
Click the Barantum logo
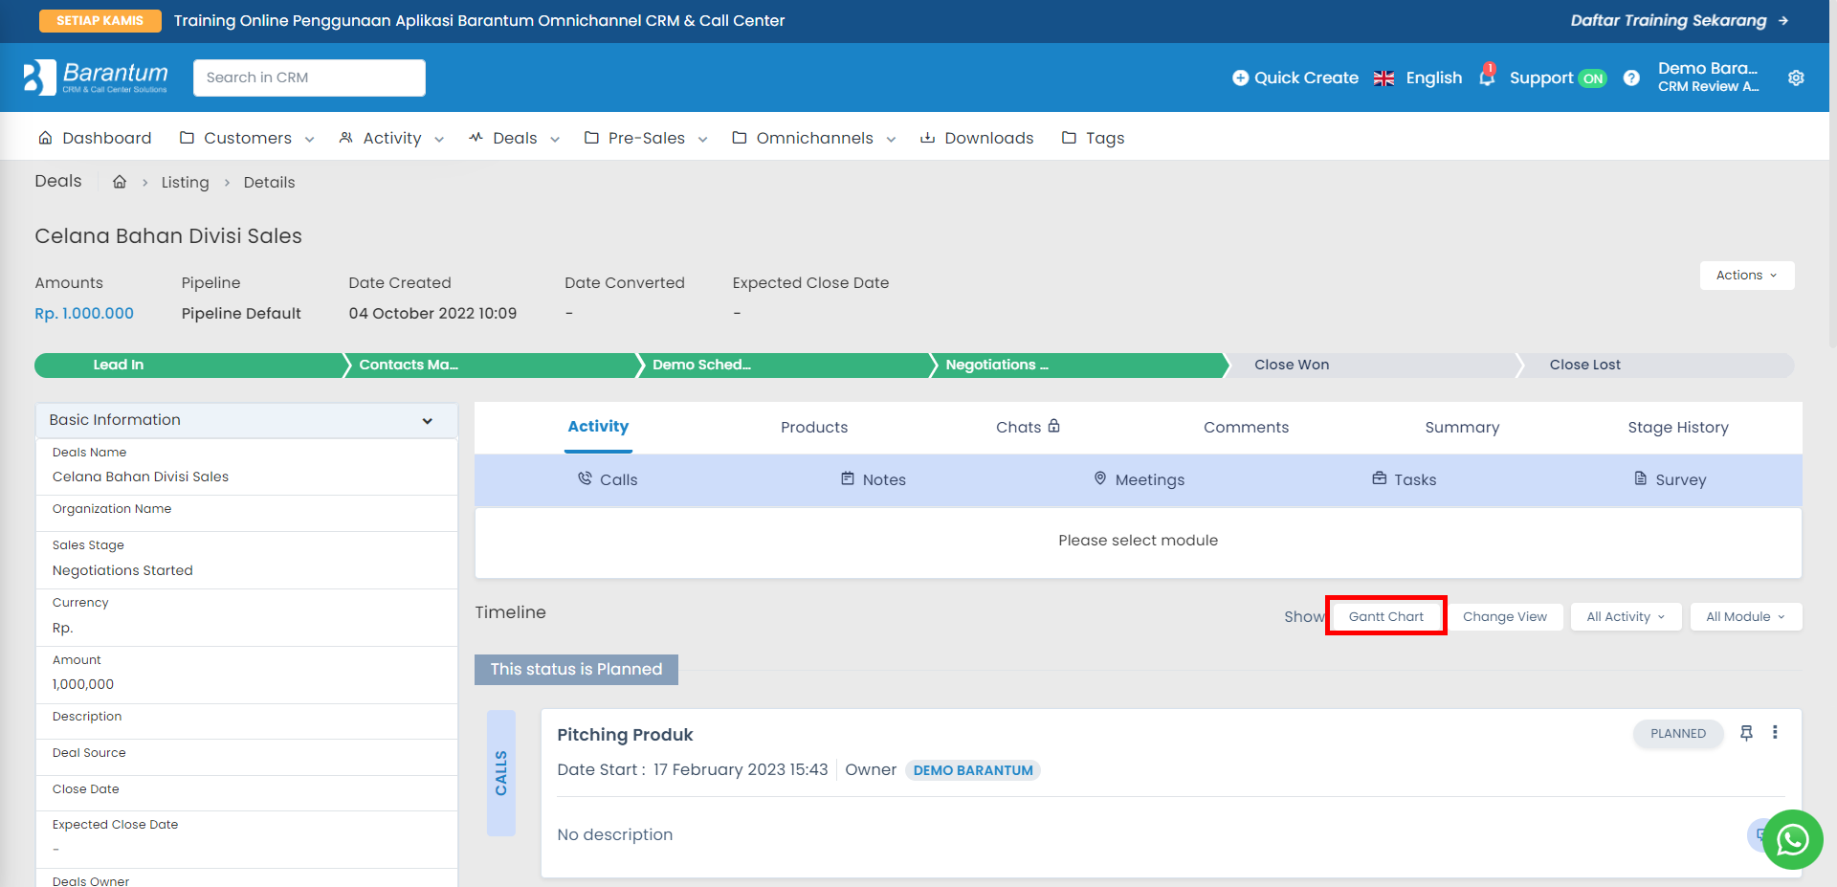(96, 78)
